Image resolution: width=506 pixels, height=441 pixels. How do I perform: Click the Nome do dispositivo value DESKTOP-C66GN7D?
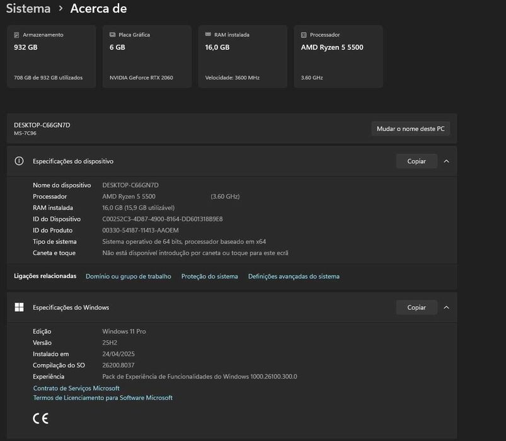click(130, 185)
